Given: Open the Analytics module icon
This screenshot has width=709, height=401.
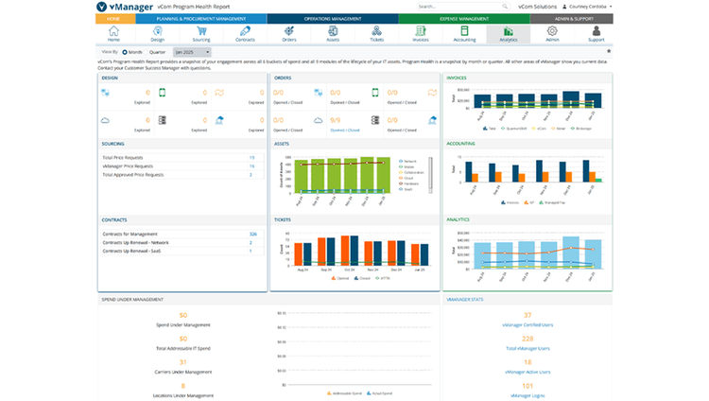Looking at the screenshot, I should tap(509, 34).
